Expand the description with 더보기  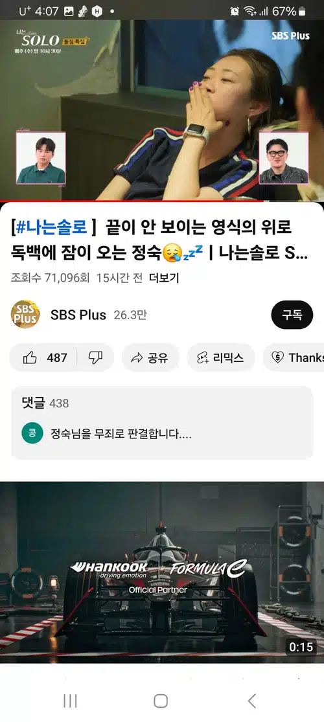point(164,278)
